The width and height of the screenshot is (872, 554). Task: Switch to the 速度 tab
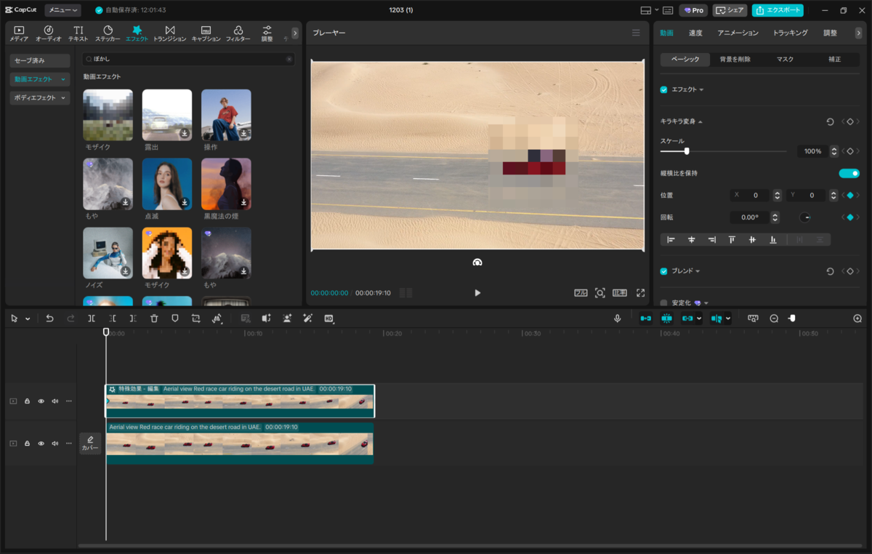(695, 33)
